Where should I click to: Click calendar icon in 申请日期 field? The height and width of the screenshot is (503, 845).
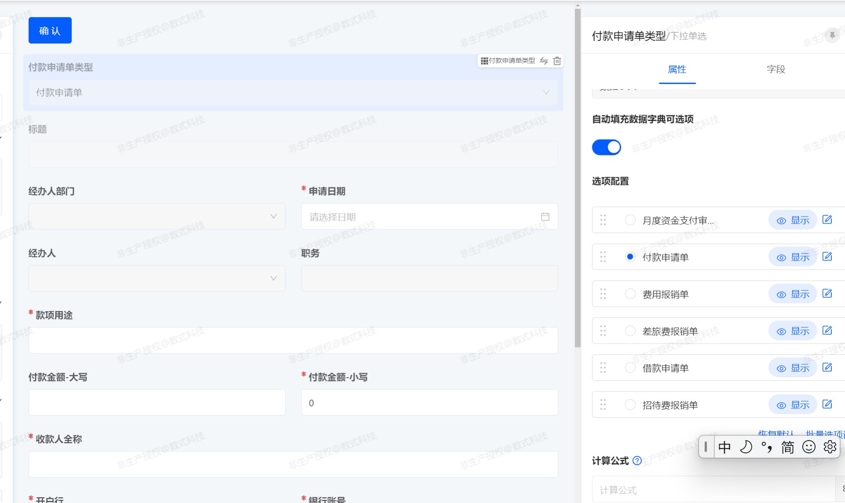tap(545, 217)
